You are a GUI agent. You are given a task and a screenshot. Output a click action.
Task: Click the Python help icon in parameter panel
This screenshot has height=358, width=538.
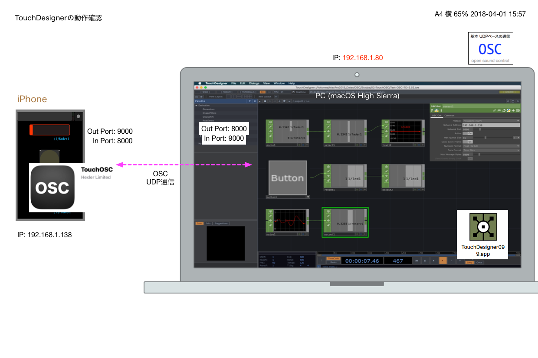[436, 110]
